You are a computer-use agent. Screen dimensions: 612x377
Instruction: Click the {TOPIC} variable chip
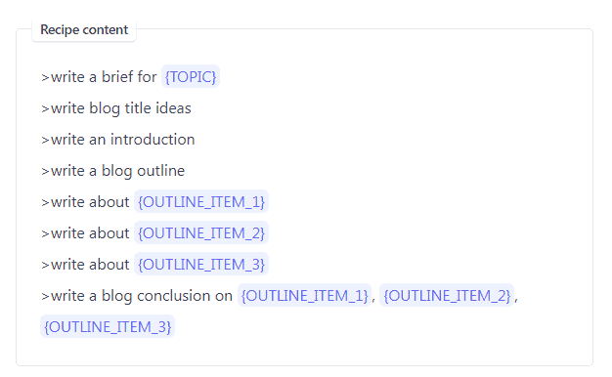tap(191, 76)
